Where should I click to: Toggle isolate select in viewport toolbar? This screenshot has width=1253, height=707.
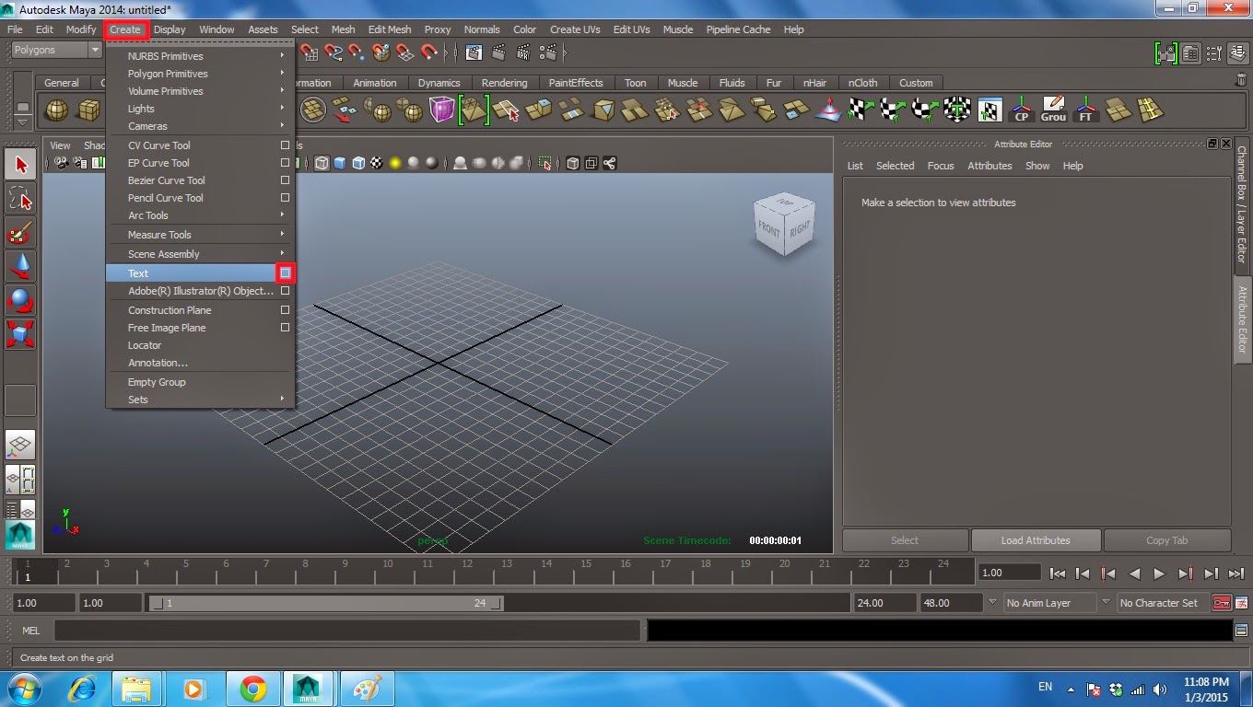(545, 163)
